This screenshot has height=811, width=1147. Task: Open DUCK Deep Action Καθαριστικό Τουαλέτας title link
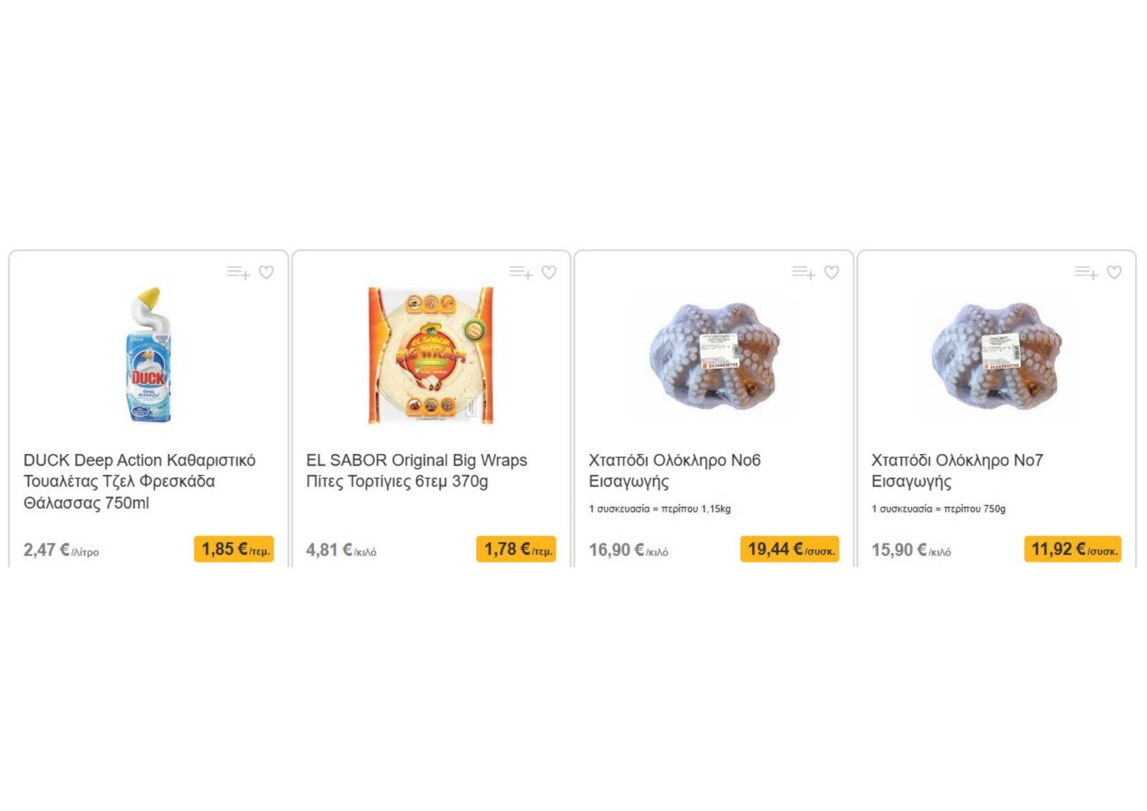[139, 481]
